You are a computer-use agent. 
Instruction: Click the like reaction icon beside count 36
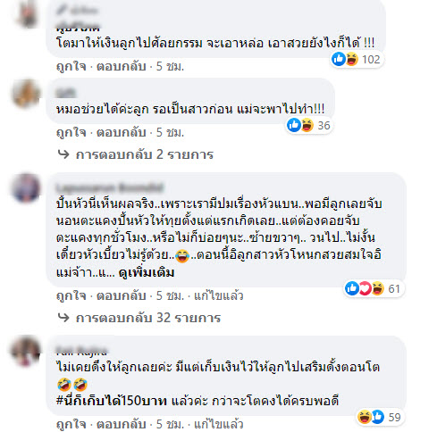tap(293, 125)
